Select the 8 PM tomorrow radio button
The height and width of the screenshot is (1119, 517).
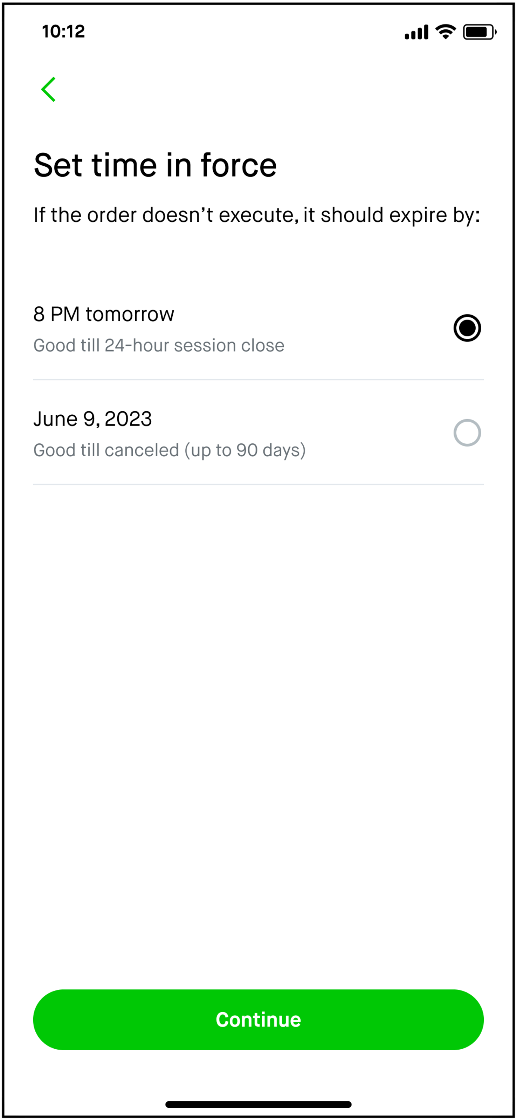coord(467,328)
